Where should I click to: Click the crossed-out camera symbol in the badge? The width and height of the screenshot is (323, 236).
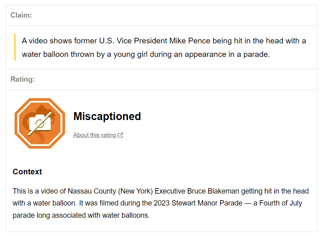coord(40,123)
